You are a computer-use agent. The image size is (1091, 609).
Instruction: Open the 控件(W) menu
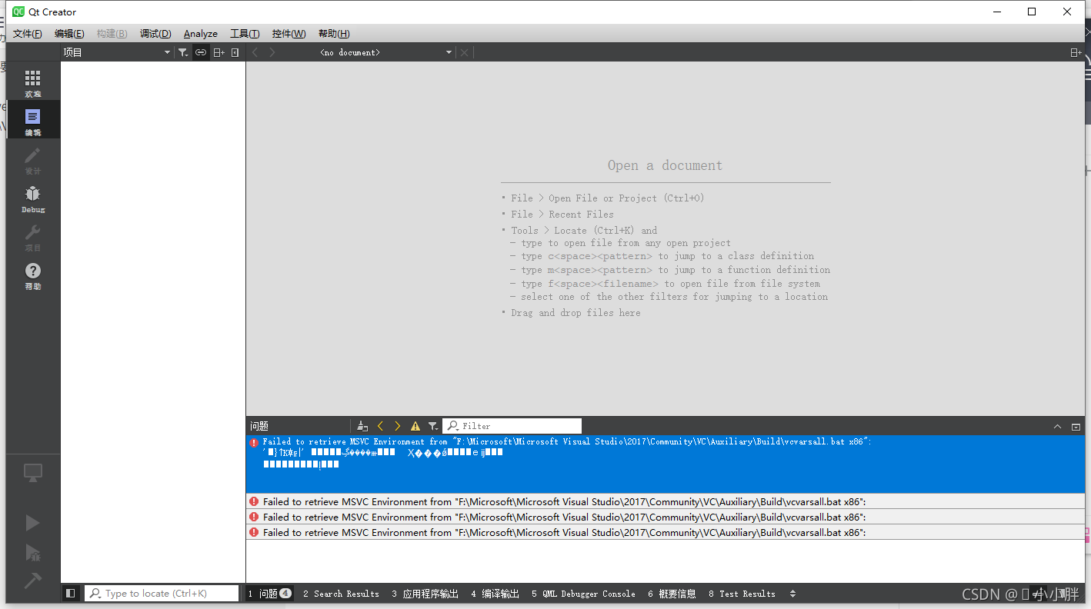289,34
